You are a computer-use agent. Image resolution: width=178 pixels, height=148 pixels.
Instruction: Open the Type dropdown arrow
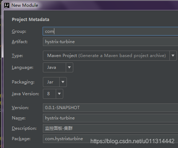click(x=173, y=56)
